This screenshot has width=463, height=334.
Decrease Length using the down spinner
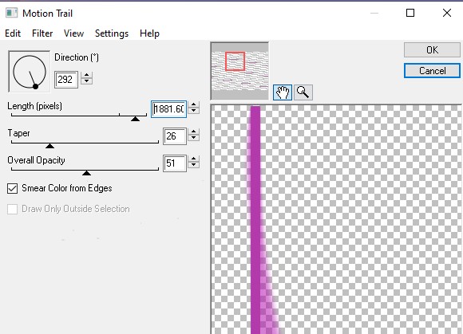(x=194, y=111)
